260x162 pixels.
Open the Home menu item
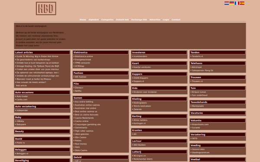(83, 20)
